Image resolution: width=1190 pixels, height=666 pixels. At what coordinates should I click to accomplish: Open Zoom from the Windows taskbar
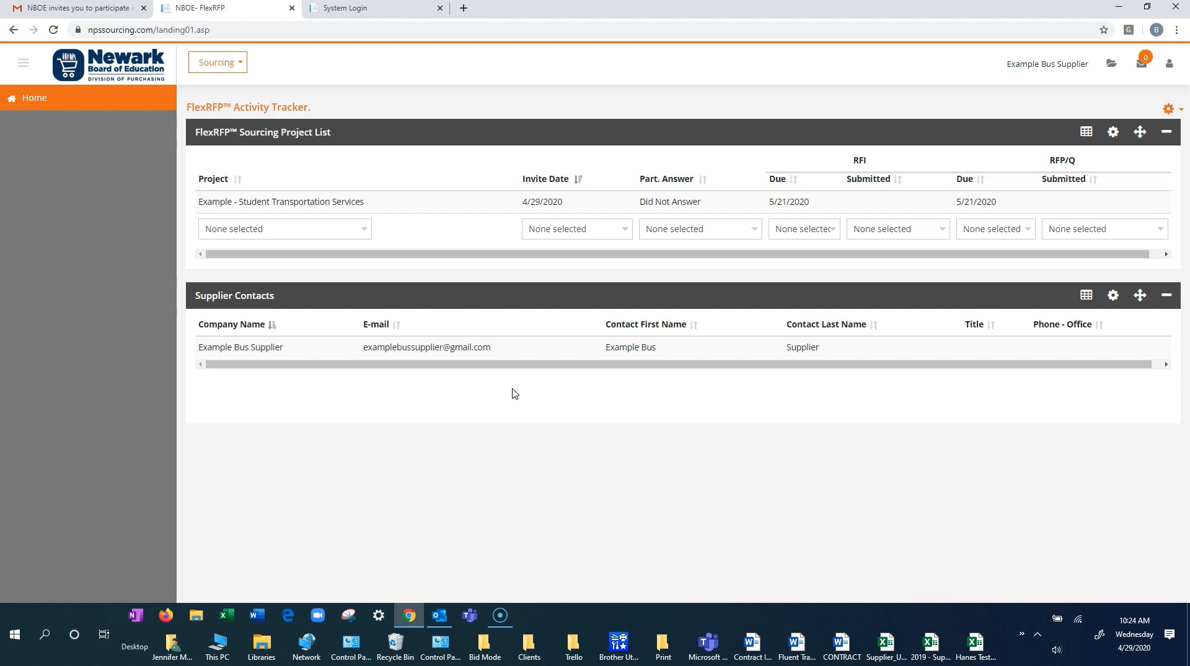point(318,615)
